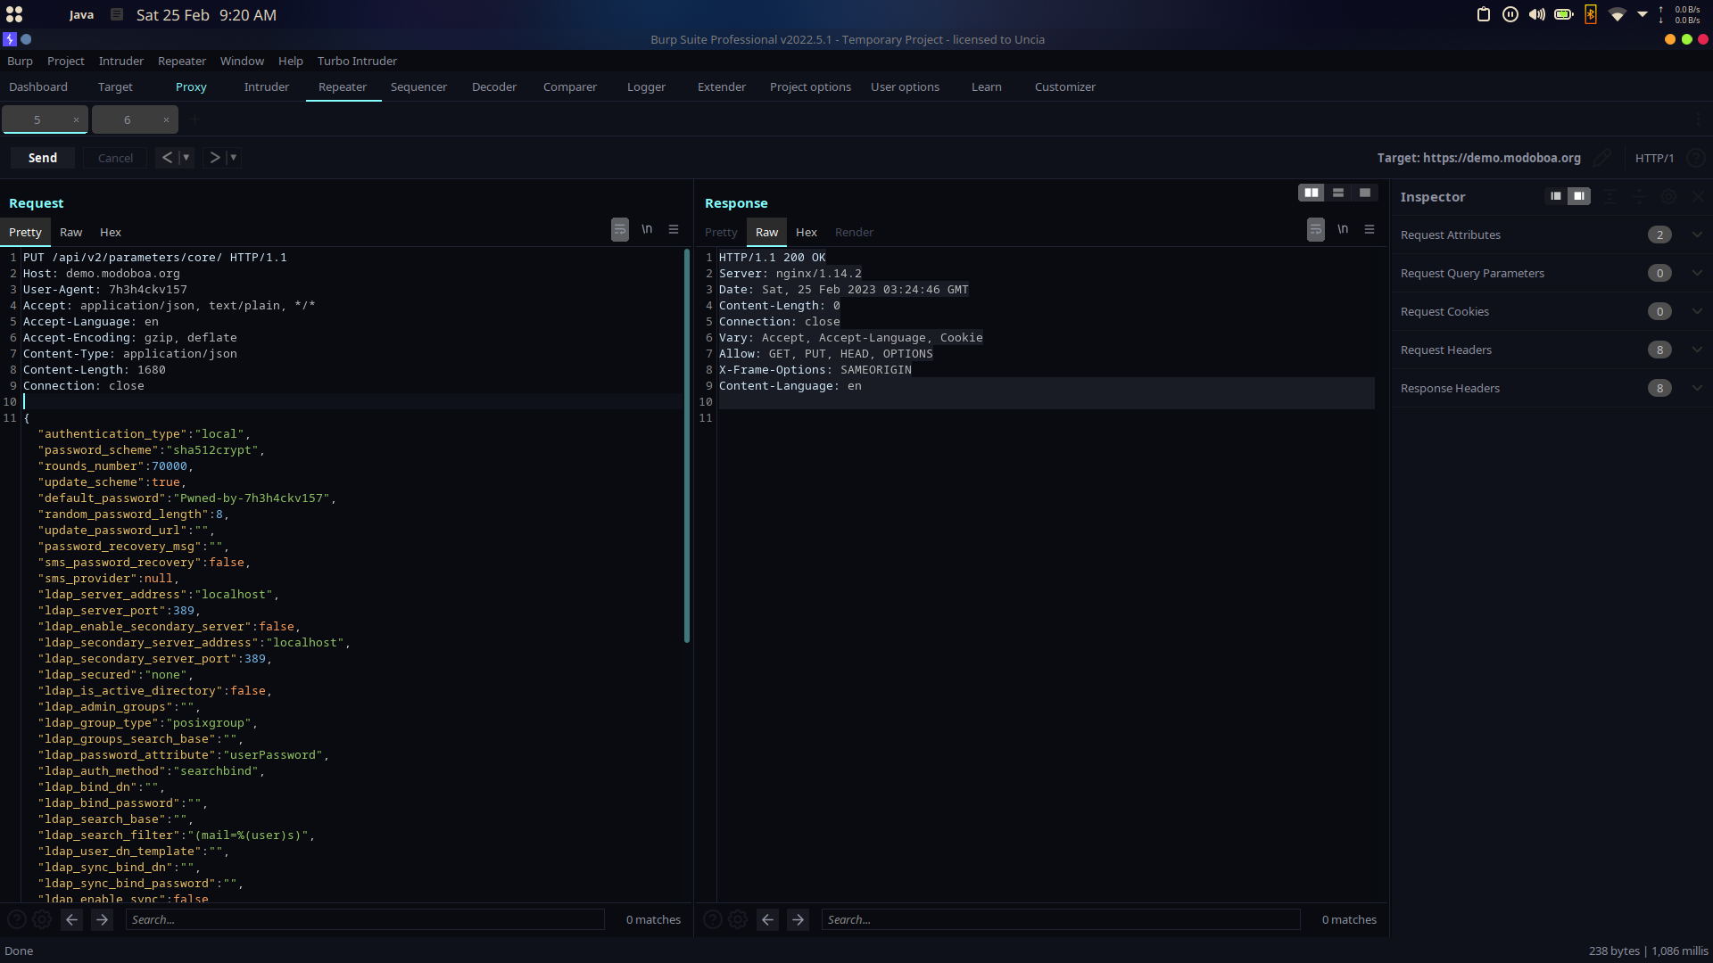Open Request panel hamburger options menu
The image size is (1713, 963).
[x=674, y=229]
